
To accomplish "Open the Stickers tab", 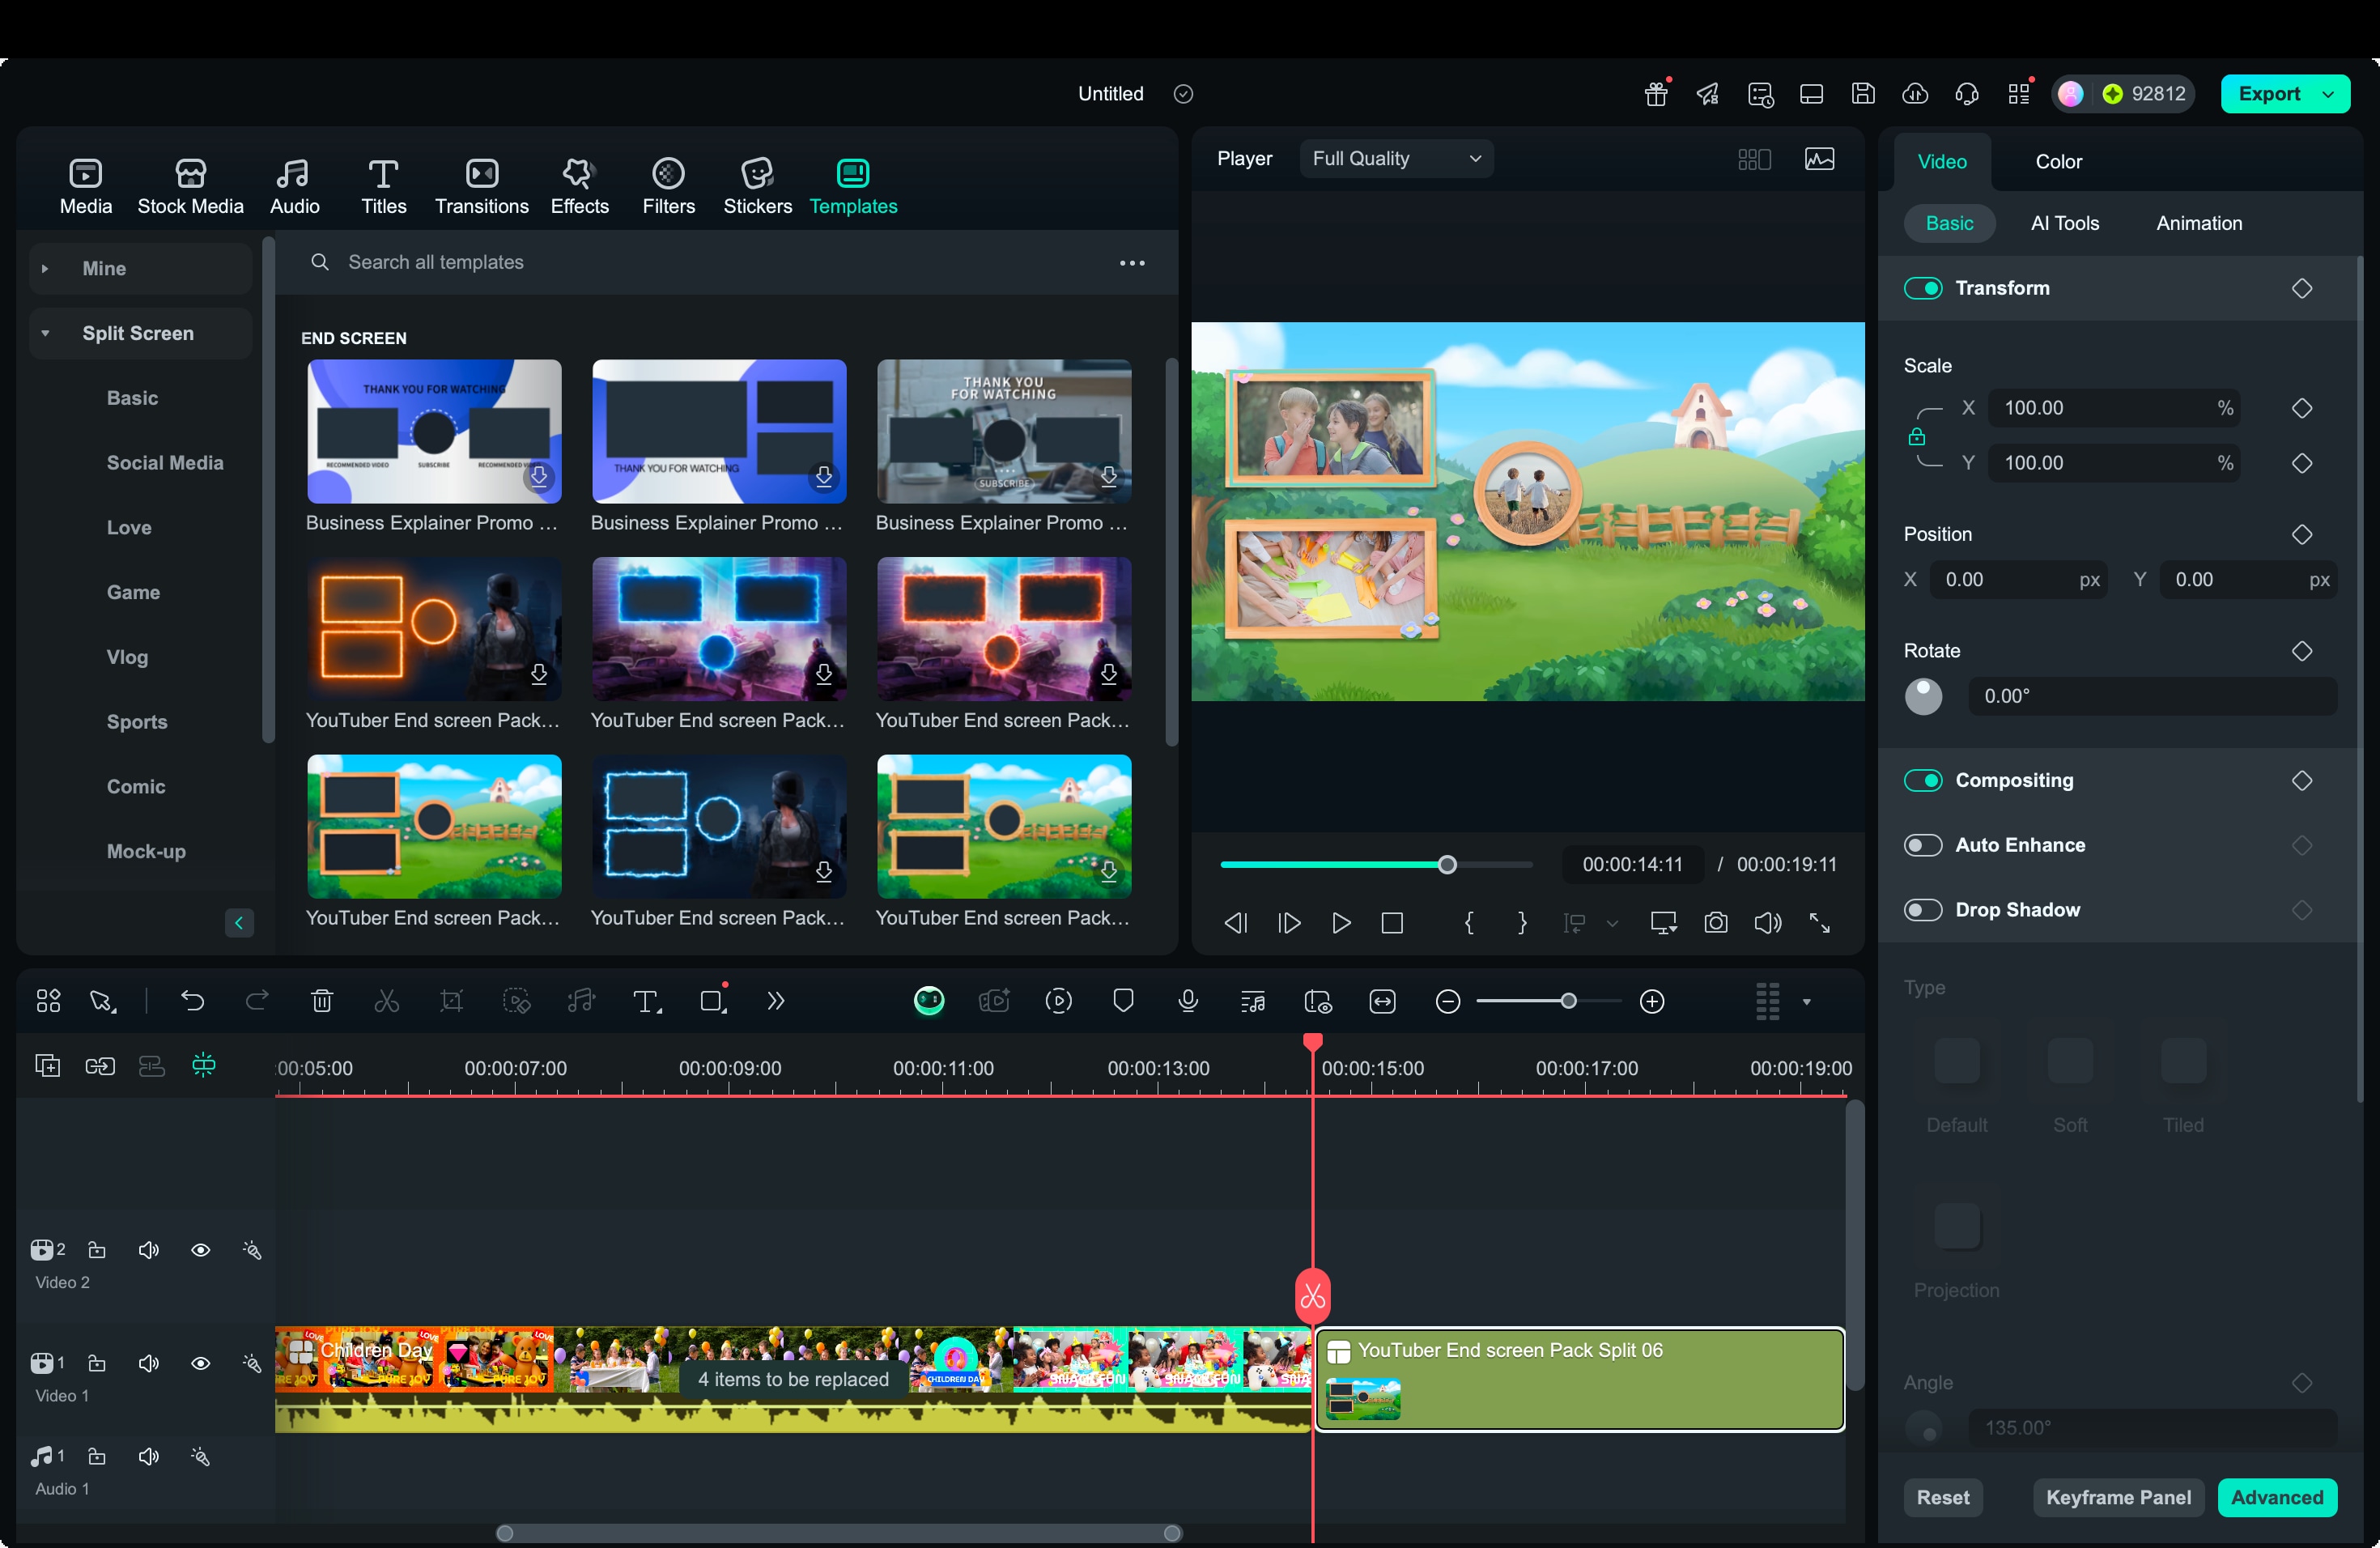I will 757,186.
